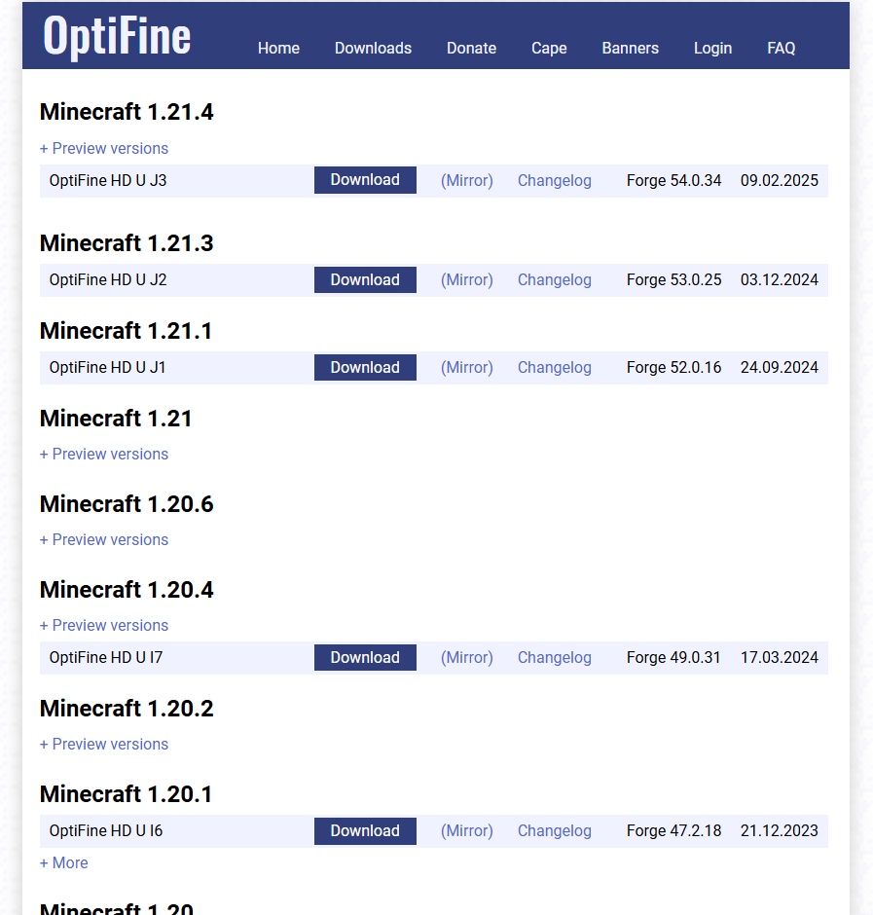
Task: View Changelog for OptiFine HD U J3
Action: point(555,181)
